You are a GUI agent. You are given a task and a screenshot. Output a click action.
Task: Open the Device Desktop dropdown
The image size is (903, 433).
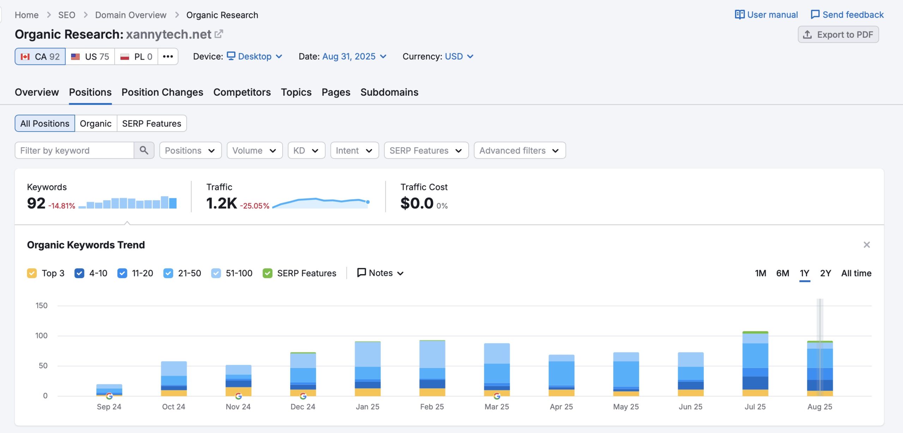254,56
